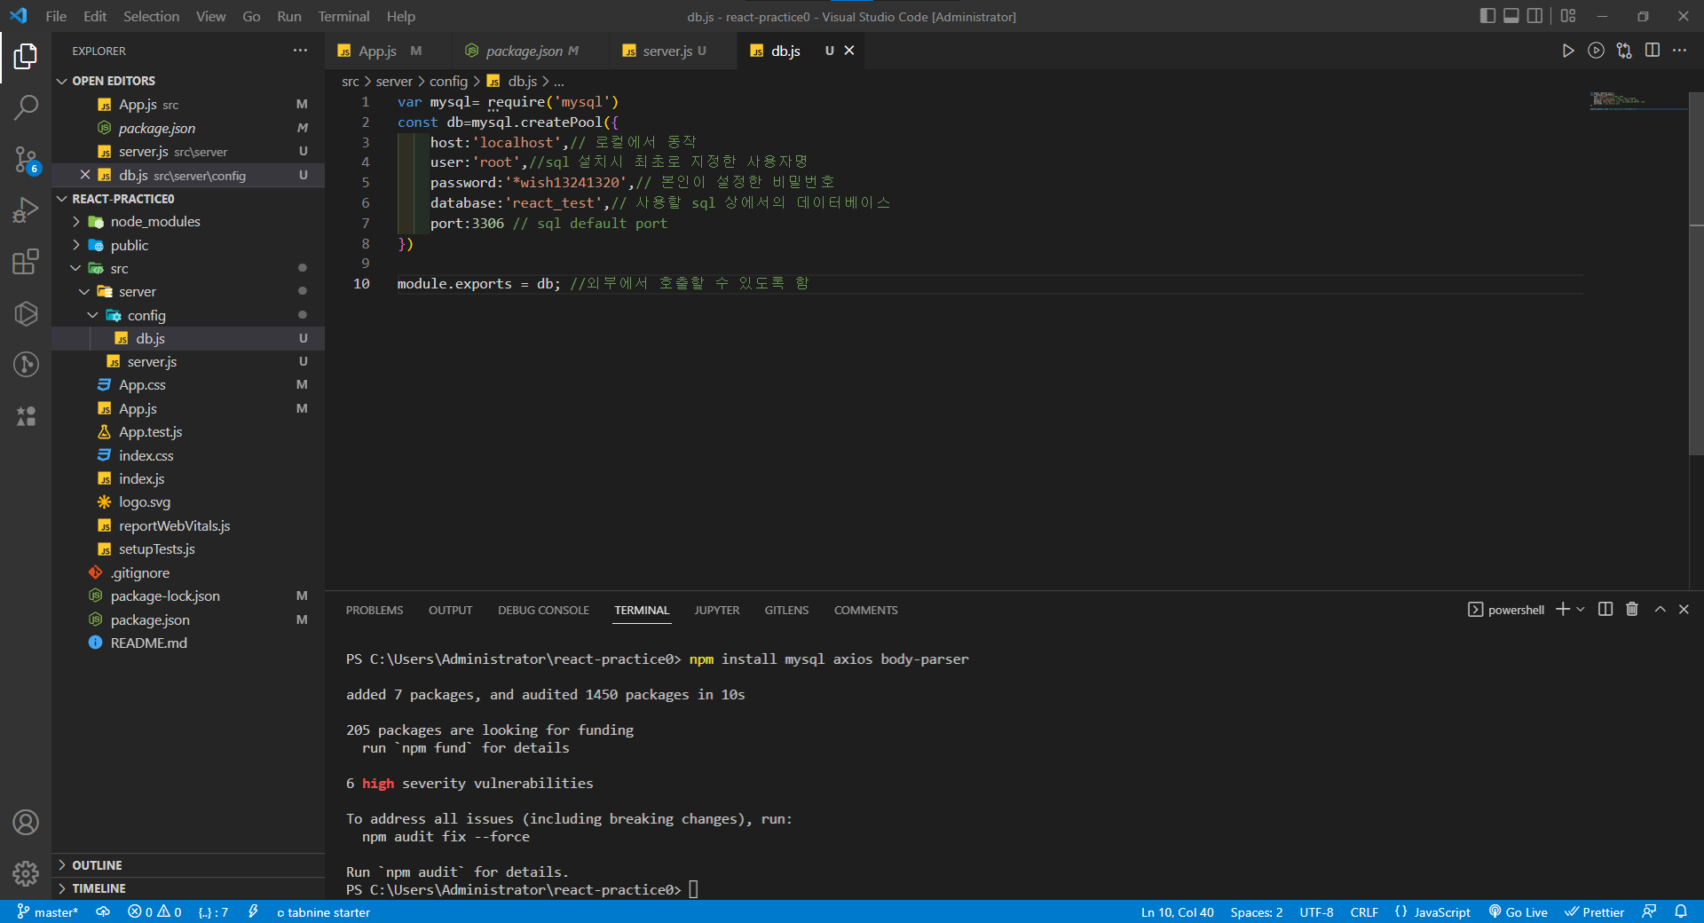This screenshot has height=923, width=1704.
Task: Collapse the src folder
Action: (x=76, y=268)
